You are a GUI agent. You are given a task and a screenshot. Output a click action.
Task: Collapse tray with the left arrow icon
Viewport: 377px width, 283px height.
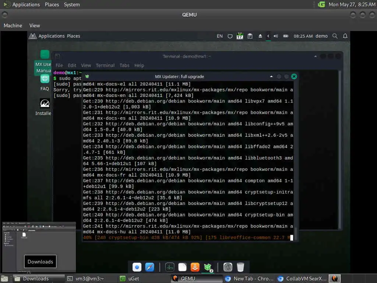click(x=268, y=36)
